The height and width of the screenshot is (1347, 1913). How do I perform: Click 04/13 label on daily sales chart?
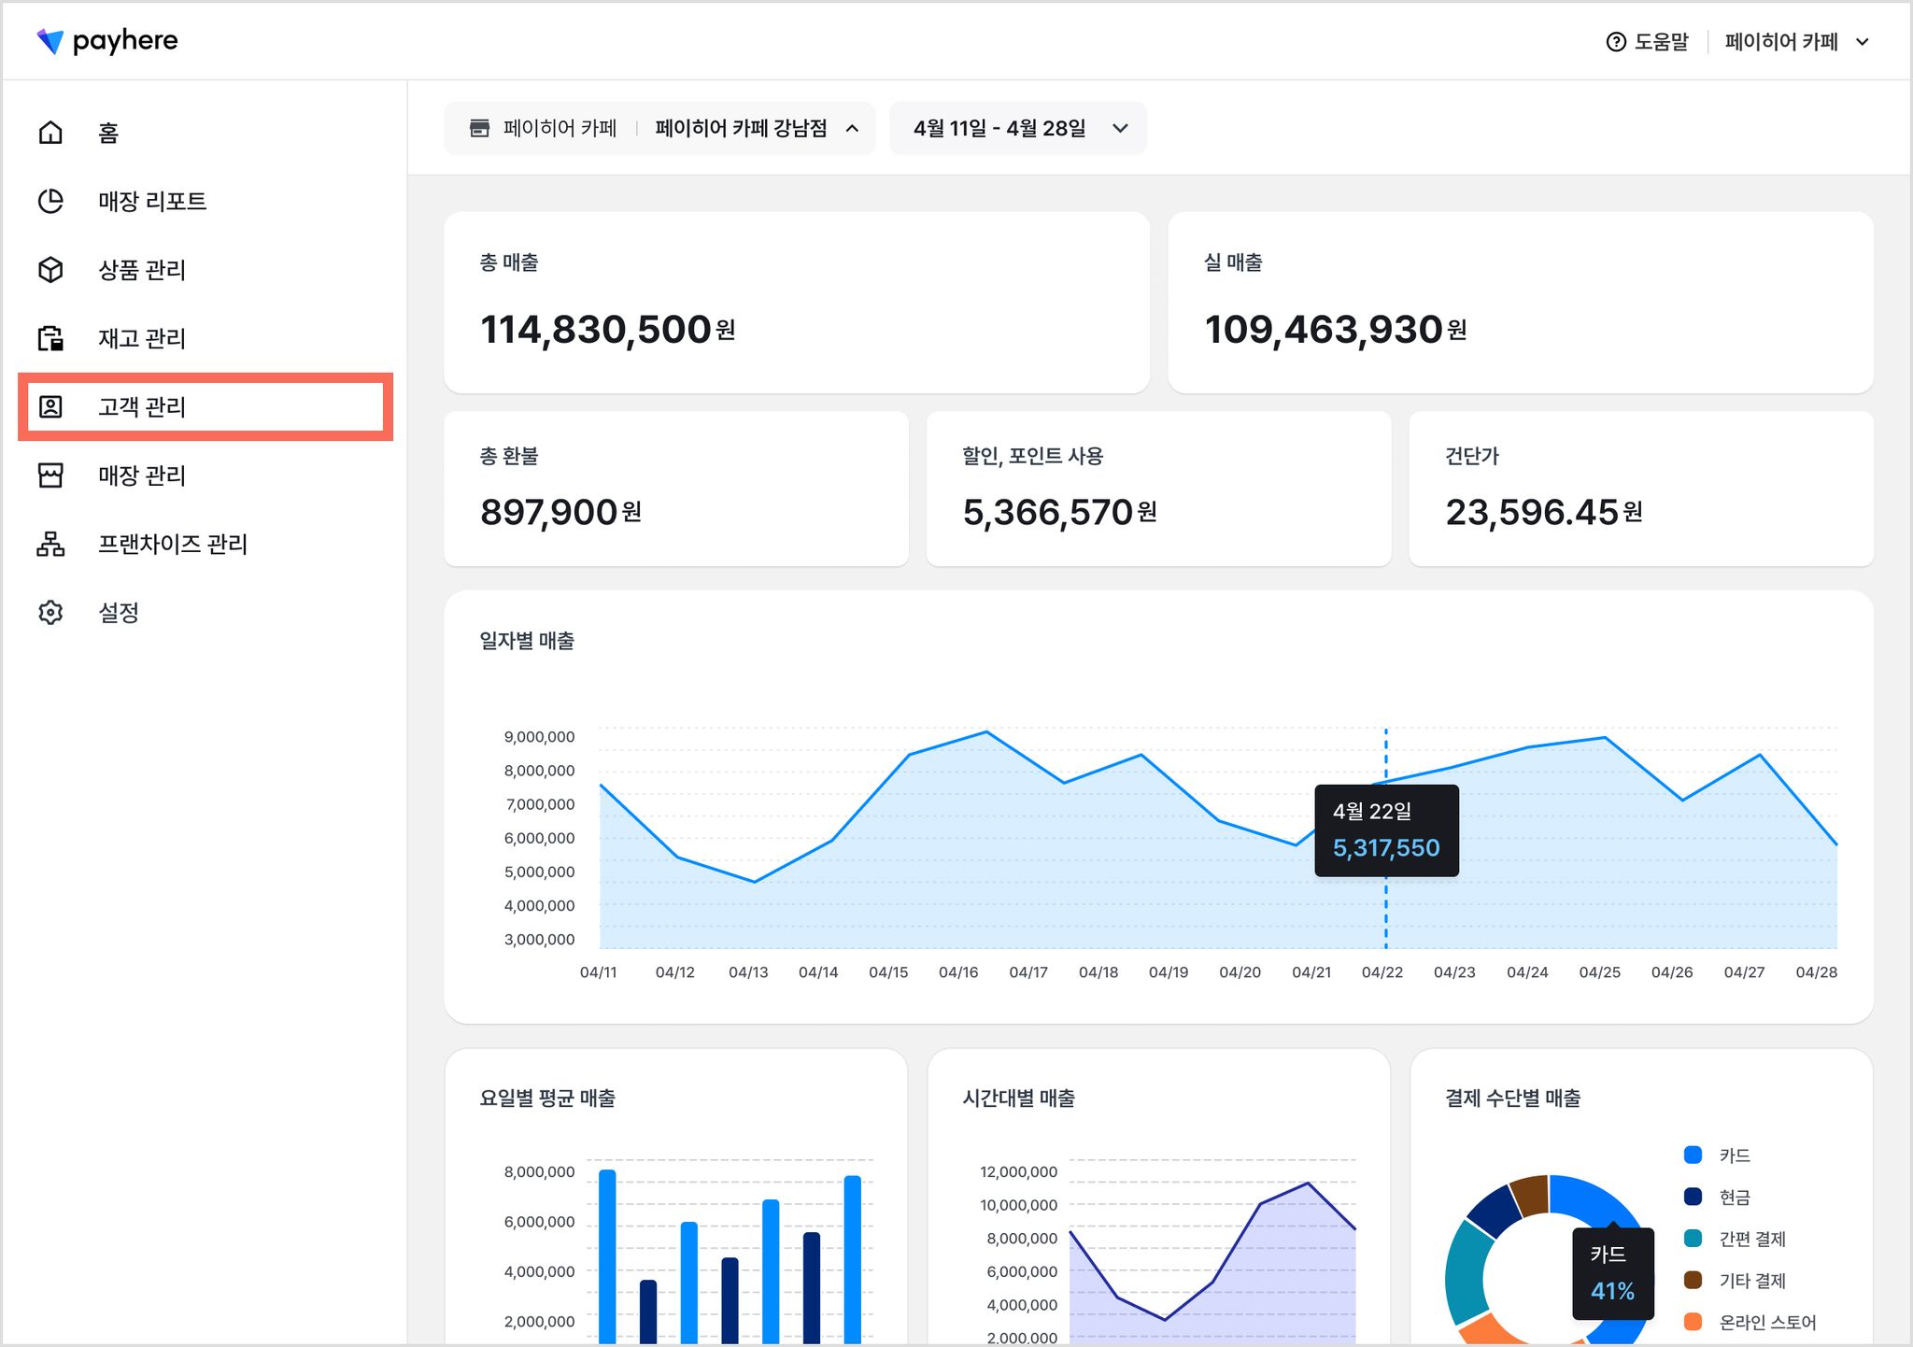point(748,972)
